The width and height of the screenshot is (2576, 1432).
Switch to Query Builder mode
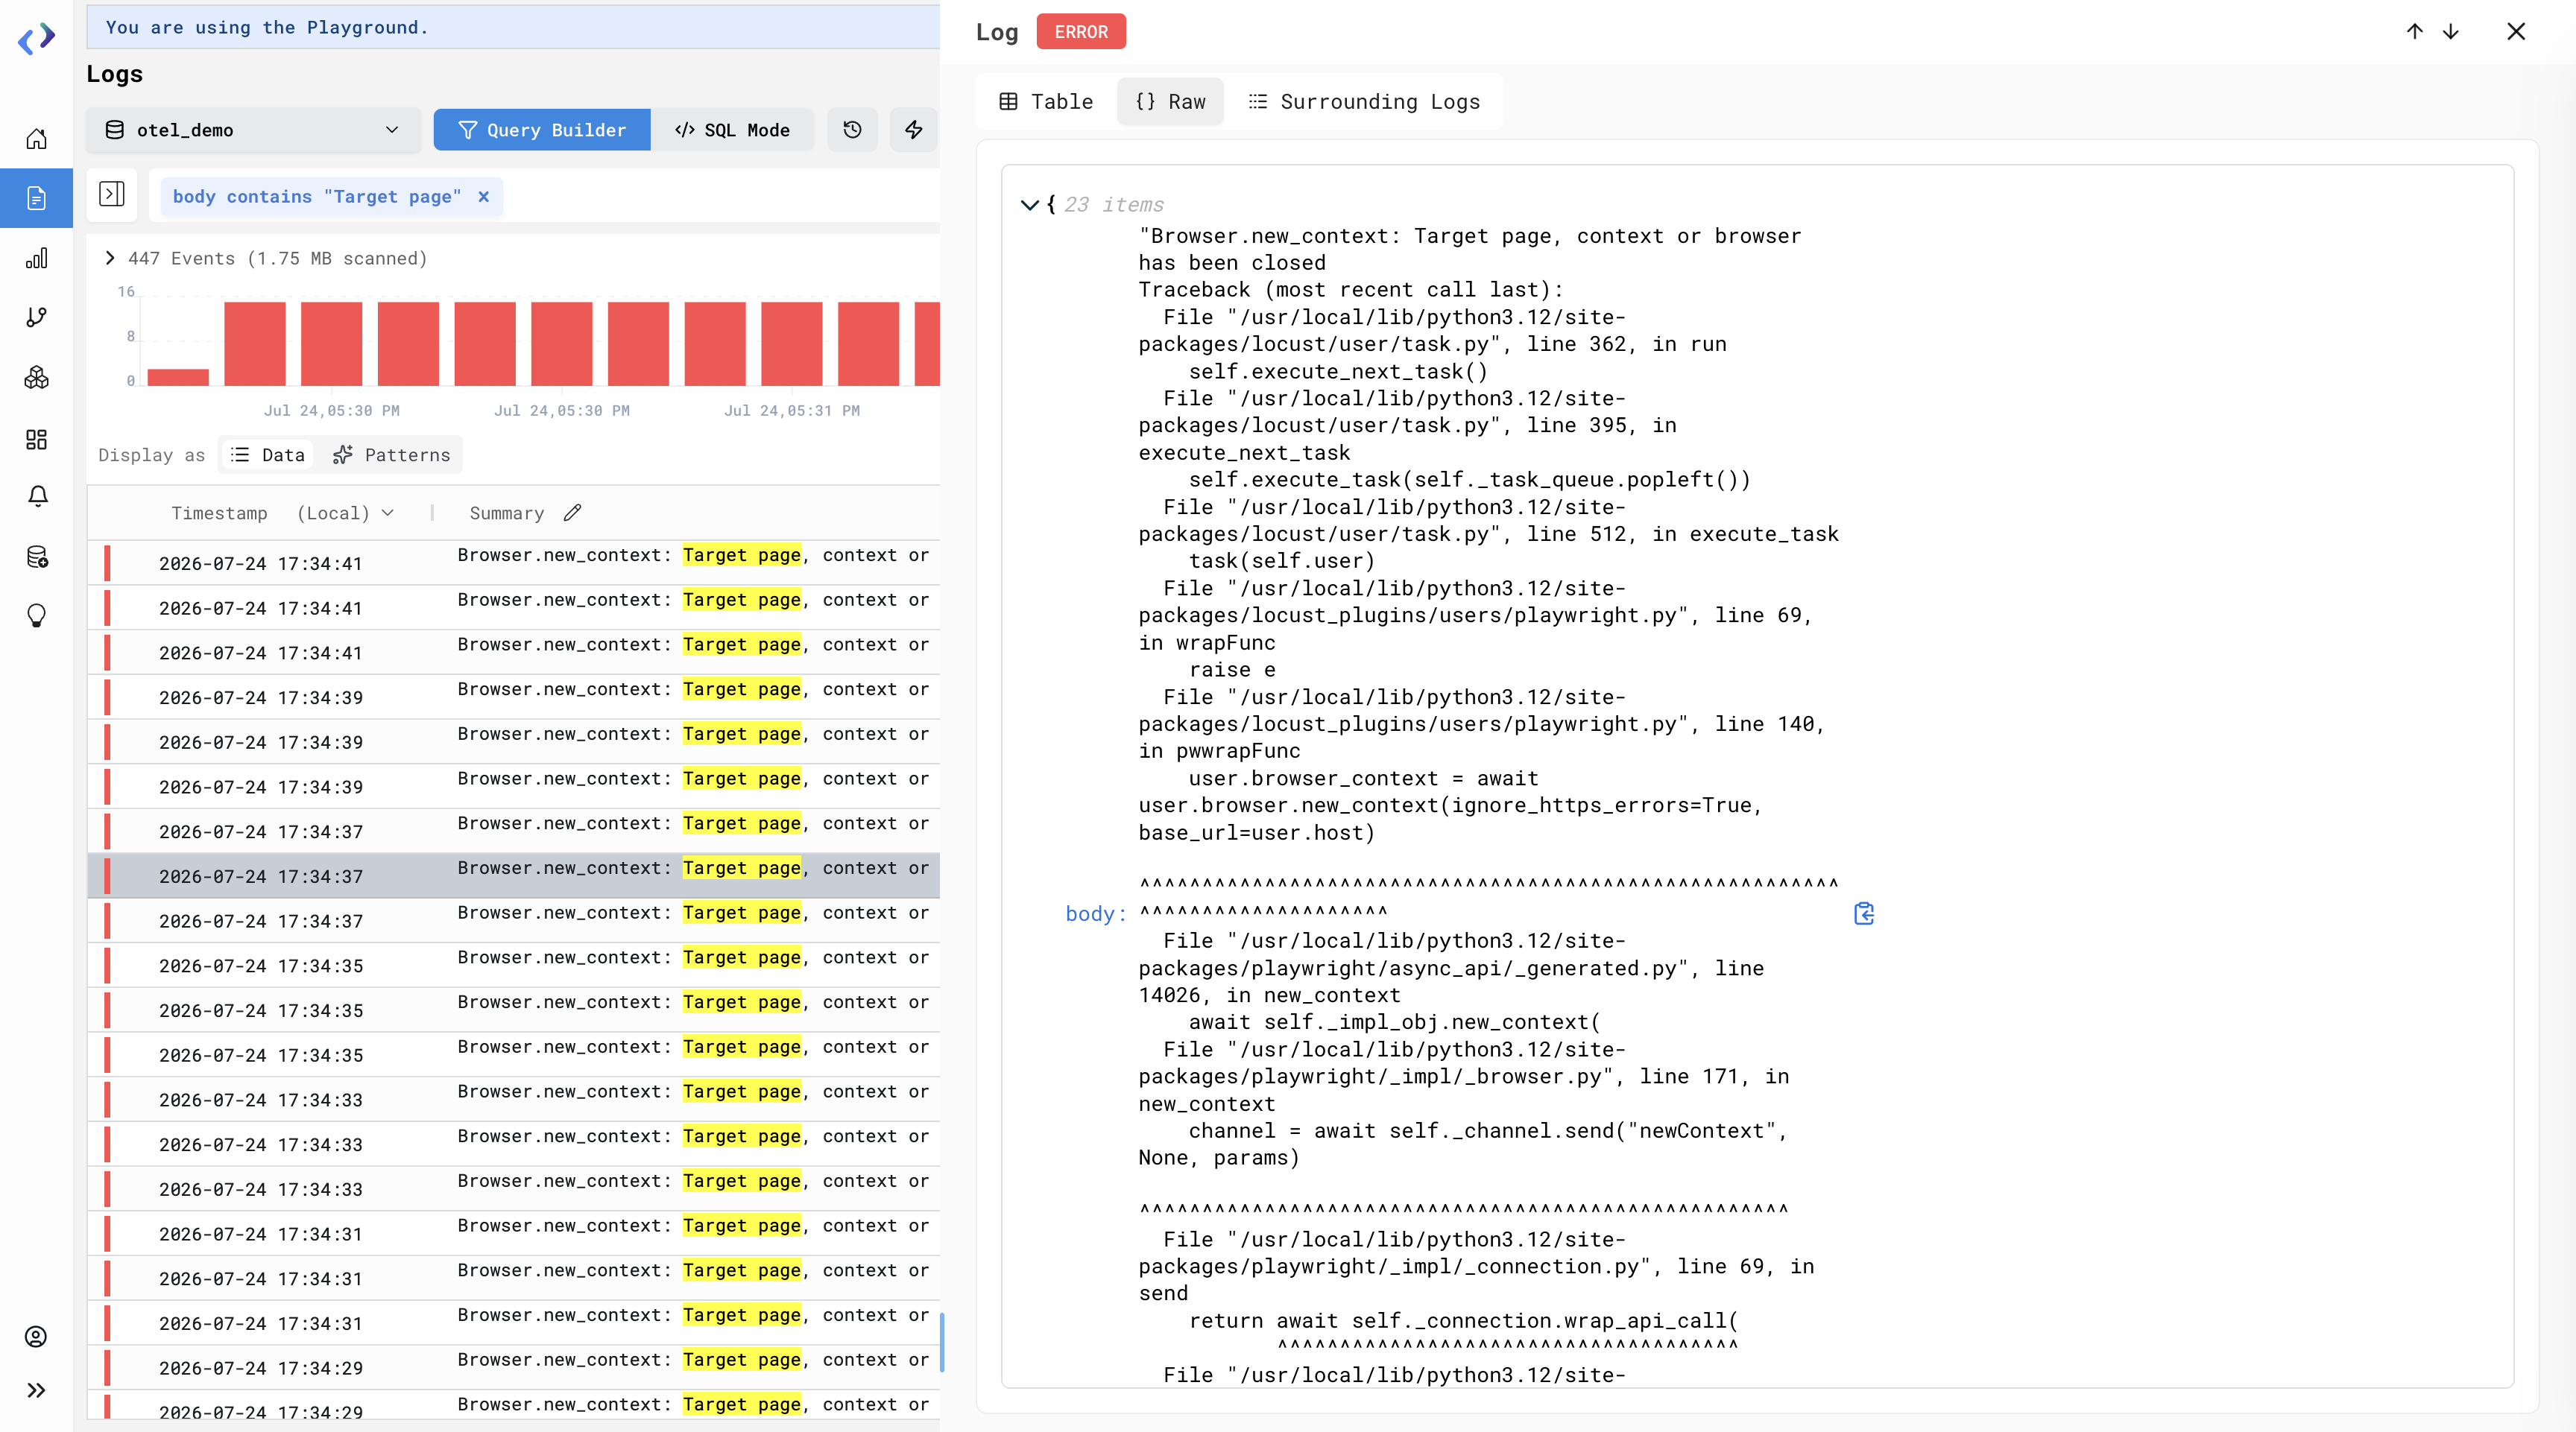(541, 130)
